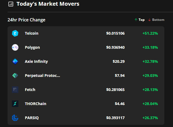173x127 pixels.
Task: Click the bar chart icon beside Today's Market Movers
Action: pos(11,4)
